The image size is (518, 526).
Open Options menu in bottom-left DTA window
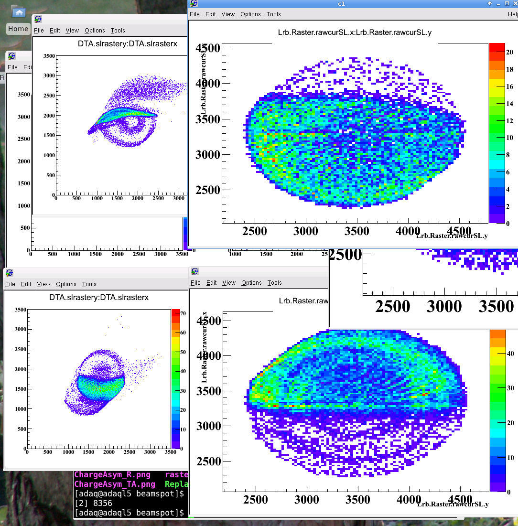pos(66,284)
